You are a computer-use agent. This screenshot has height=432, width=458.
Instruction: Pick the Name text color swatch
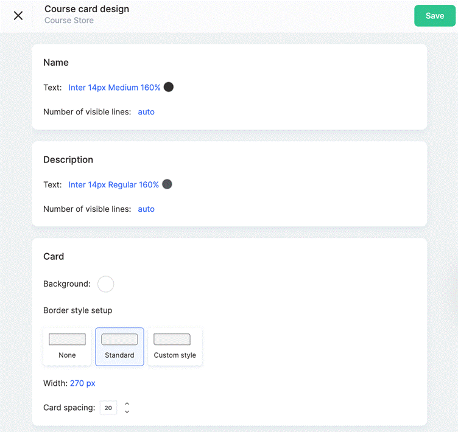point(169,87)
